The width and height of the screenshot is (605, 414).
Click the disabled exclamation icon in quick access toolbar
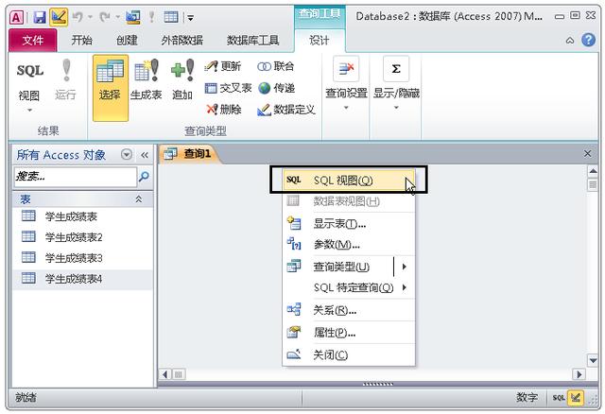coord(151,17)
